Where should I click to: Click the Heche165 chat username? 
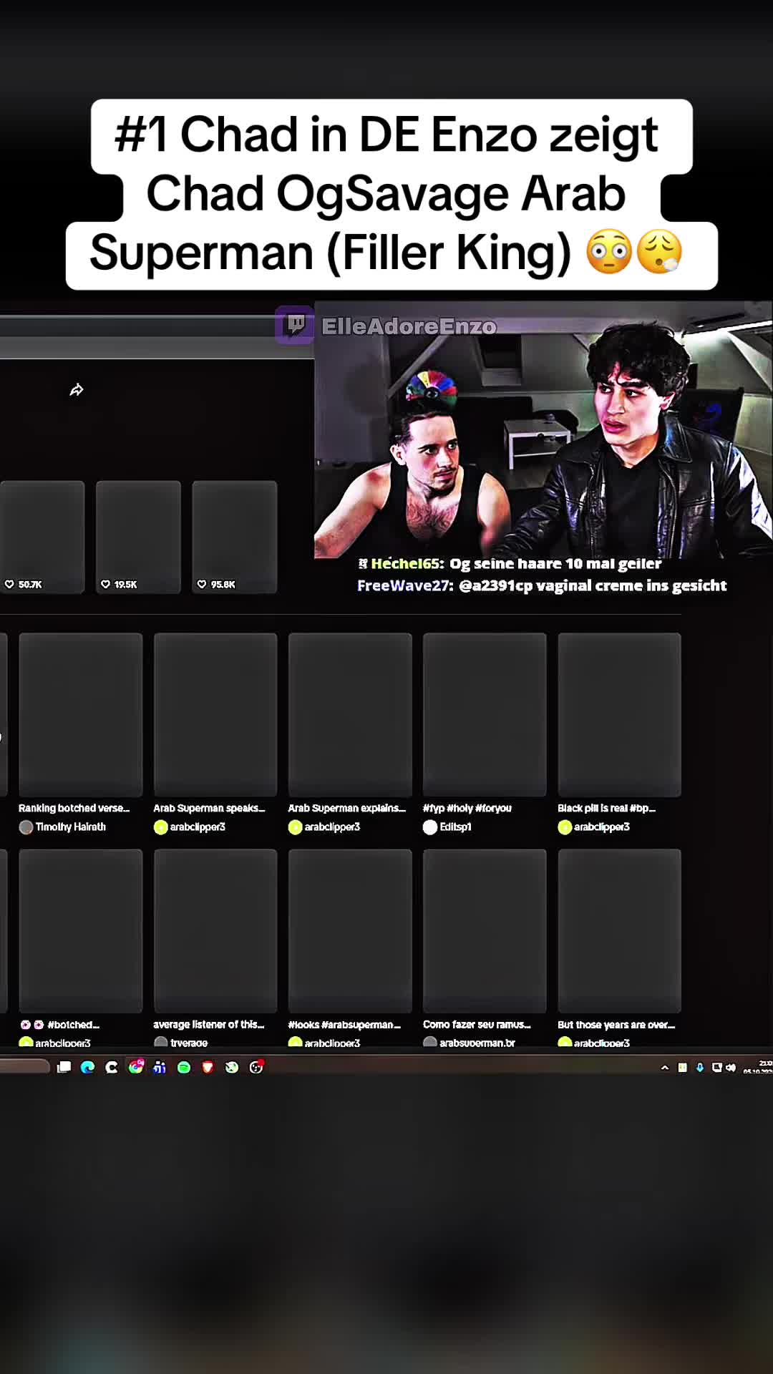pyautogui.click(x=406, y=564)
